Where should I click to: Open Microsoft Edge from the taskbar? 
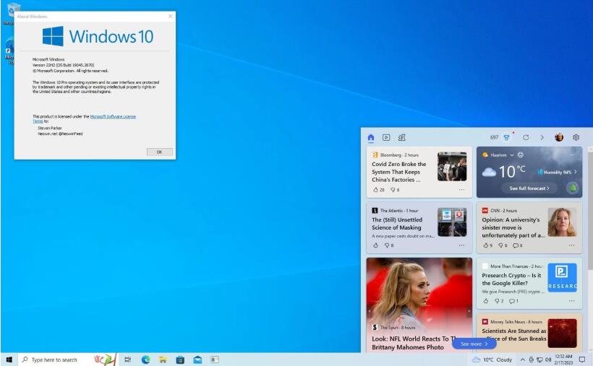click(145, 360)
